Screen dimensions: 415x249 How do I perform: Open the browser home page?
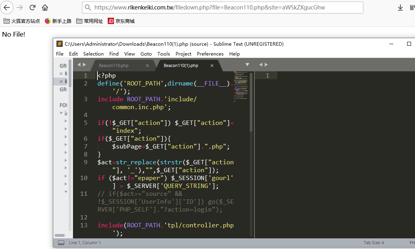[45, 7]
